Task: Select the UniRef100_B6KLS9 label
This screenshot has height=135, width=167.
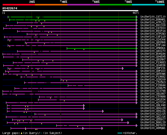Action: (x=153, y=123)
